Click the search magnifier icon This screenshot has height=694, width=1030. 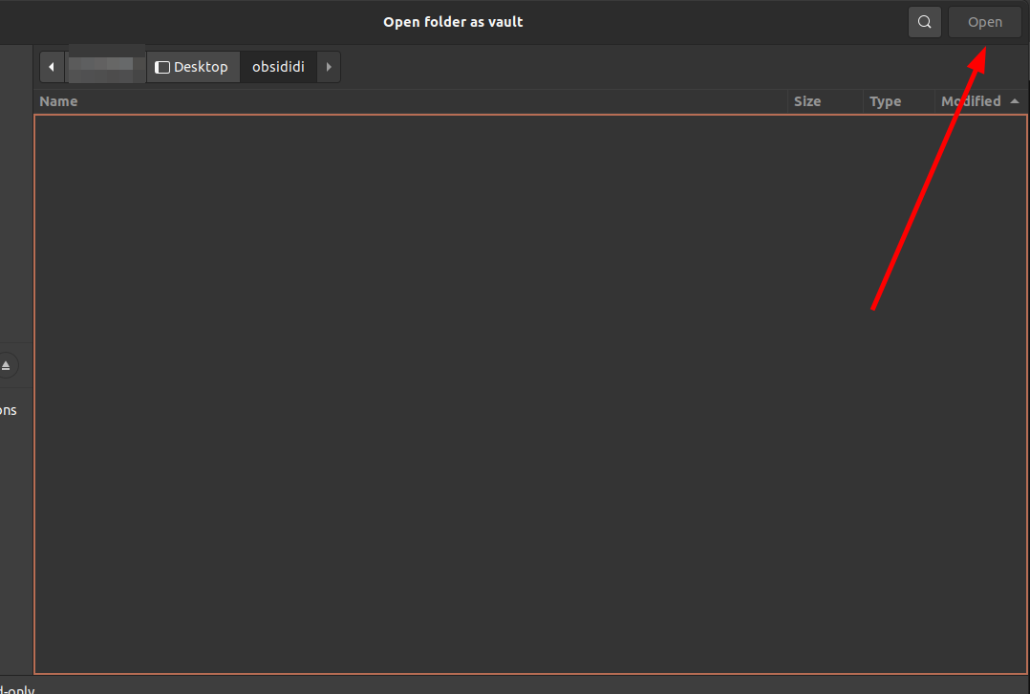tap(924, 22)
